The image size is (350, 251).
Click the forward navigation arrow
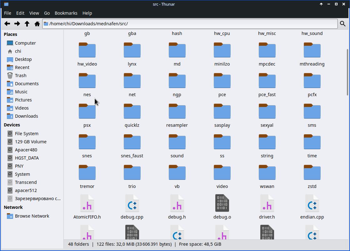[x=17, y=24]
